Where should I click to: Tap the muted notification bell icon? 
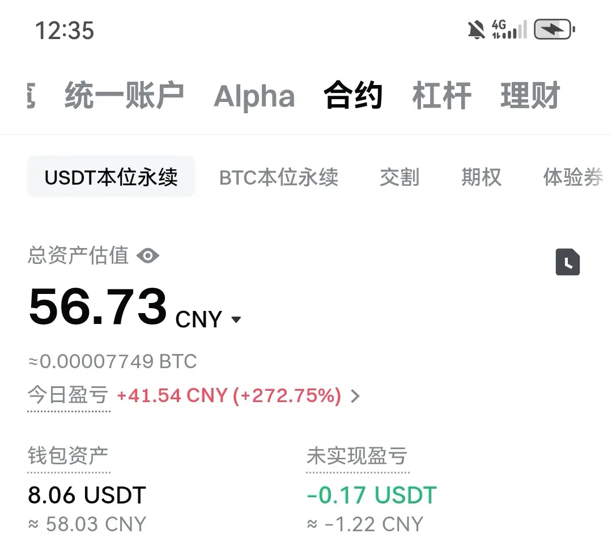click(x=476, y=30)
